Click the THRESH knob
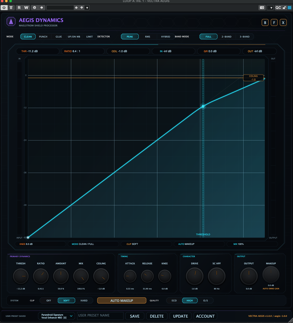 [21, 276]
